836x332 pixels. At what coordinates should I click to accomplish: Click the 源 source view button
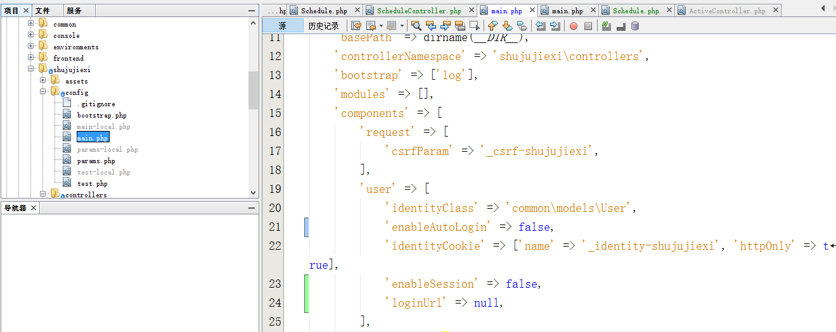[282, 26]
